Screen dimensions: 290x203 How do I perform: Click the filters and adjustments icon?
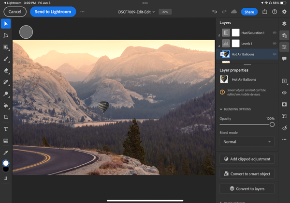284,128
